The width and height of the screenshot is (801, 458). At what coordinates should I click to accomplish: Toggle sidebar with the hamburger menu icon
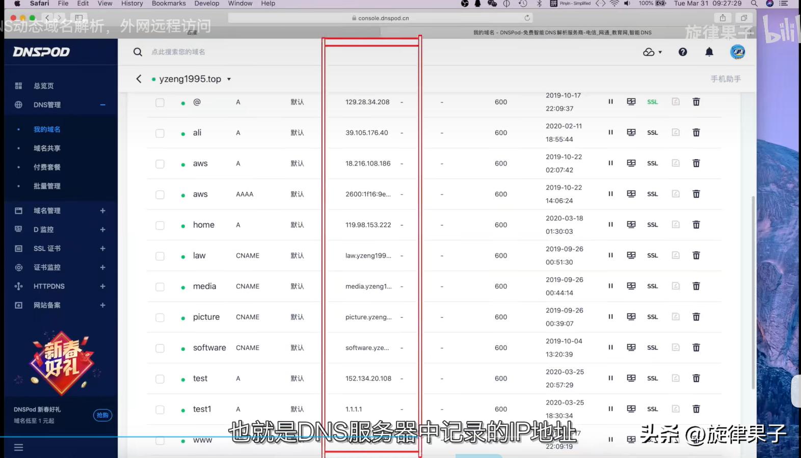(x=19, y=447)
